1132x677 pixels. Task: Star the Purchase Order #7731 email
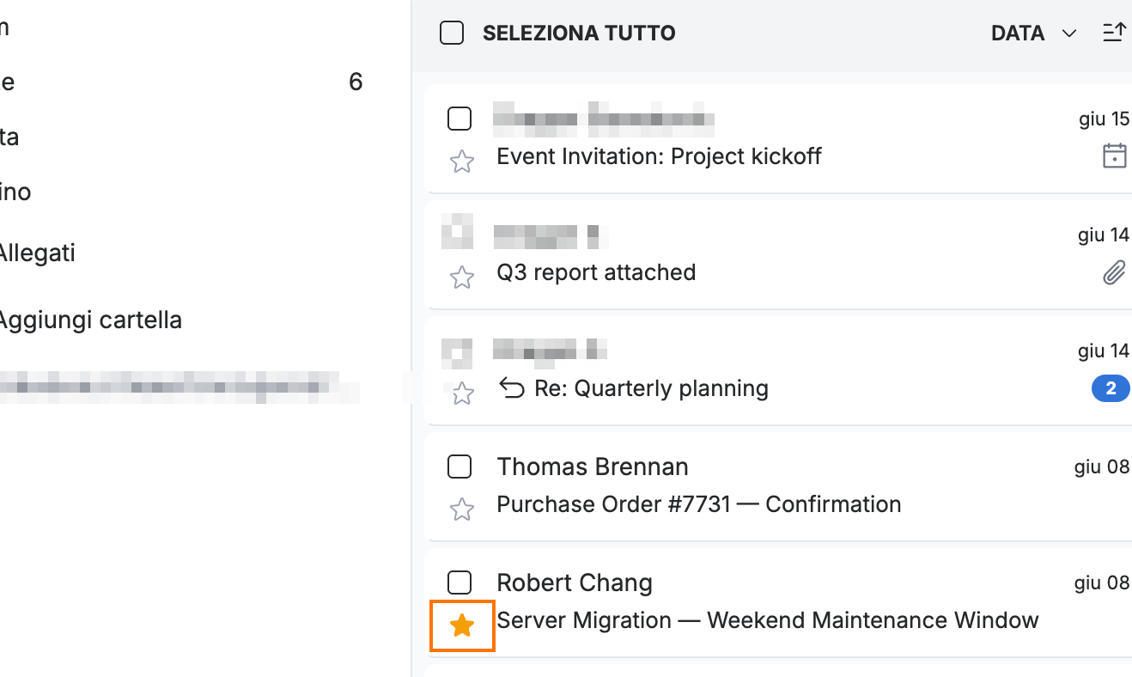click(462, 509)
